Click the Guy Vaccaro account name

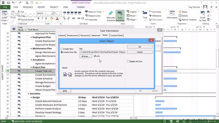(194, 7)
